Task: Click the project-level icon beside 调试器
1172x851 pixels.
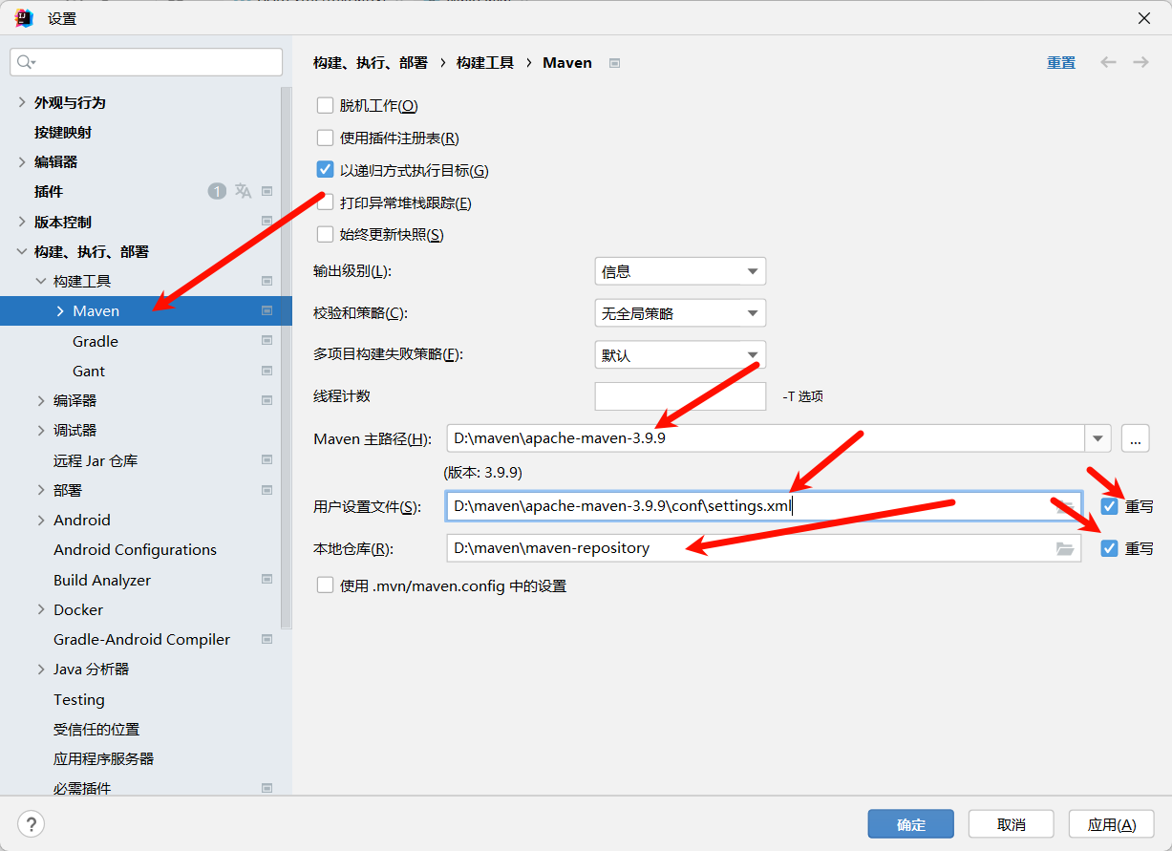Action: pyautogui.click(x=266, y=430)
